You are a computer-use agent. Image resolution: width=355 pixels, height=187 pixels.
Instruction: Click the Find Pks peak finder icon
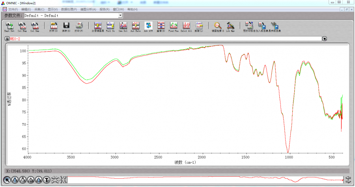174,26
